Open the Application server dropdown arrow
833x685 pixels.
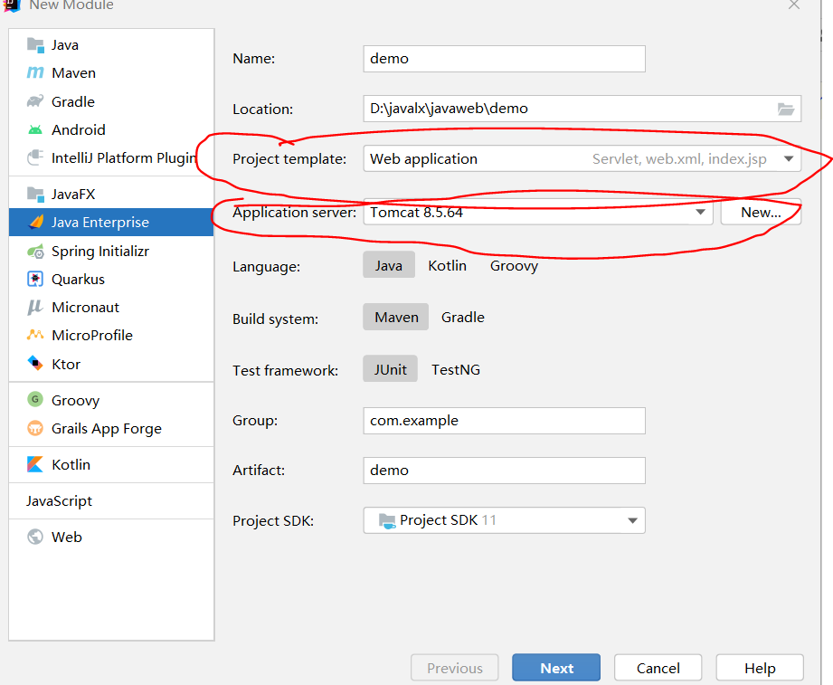(700, 212)
